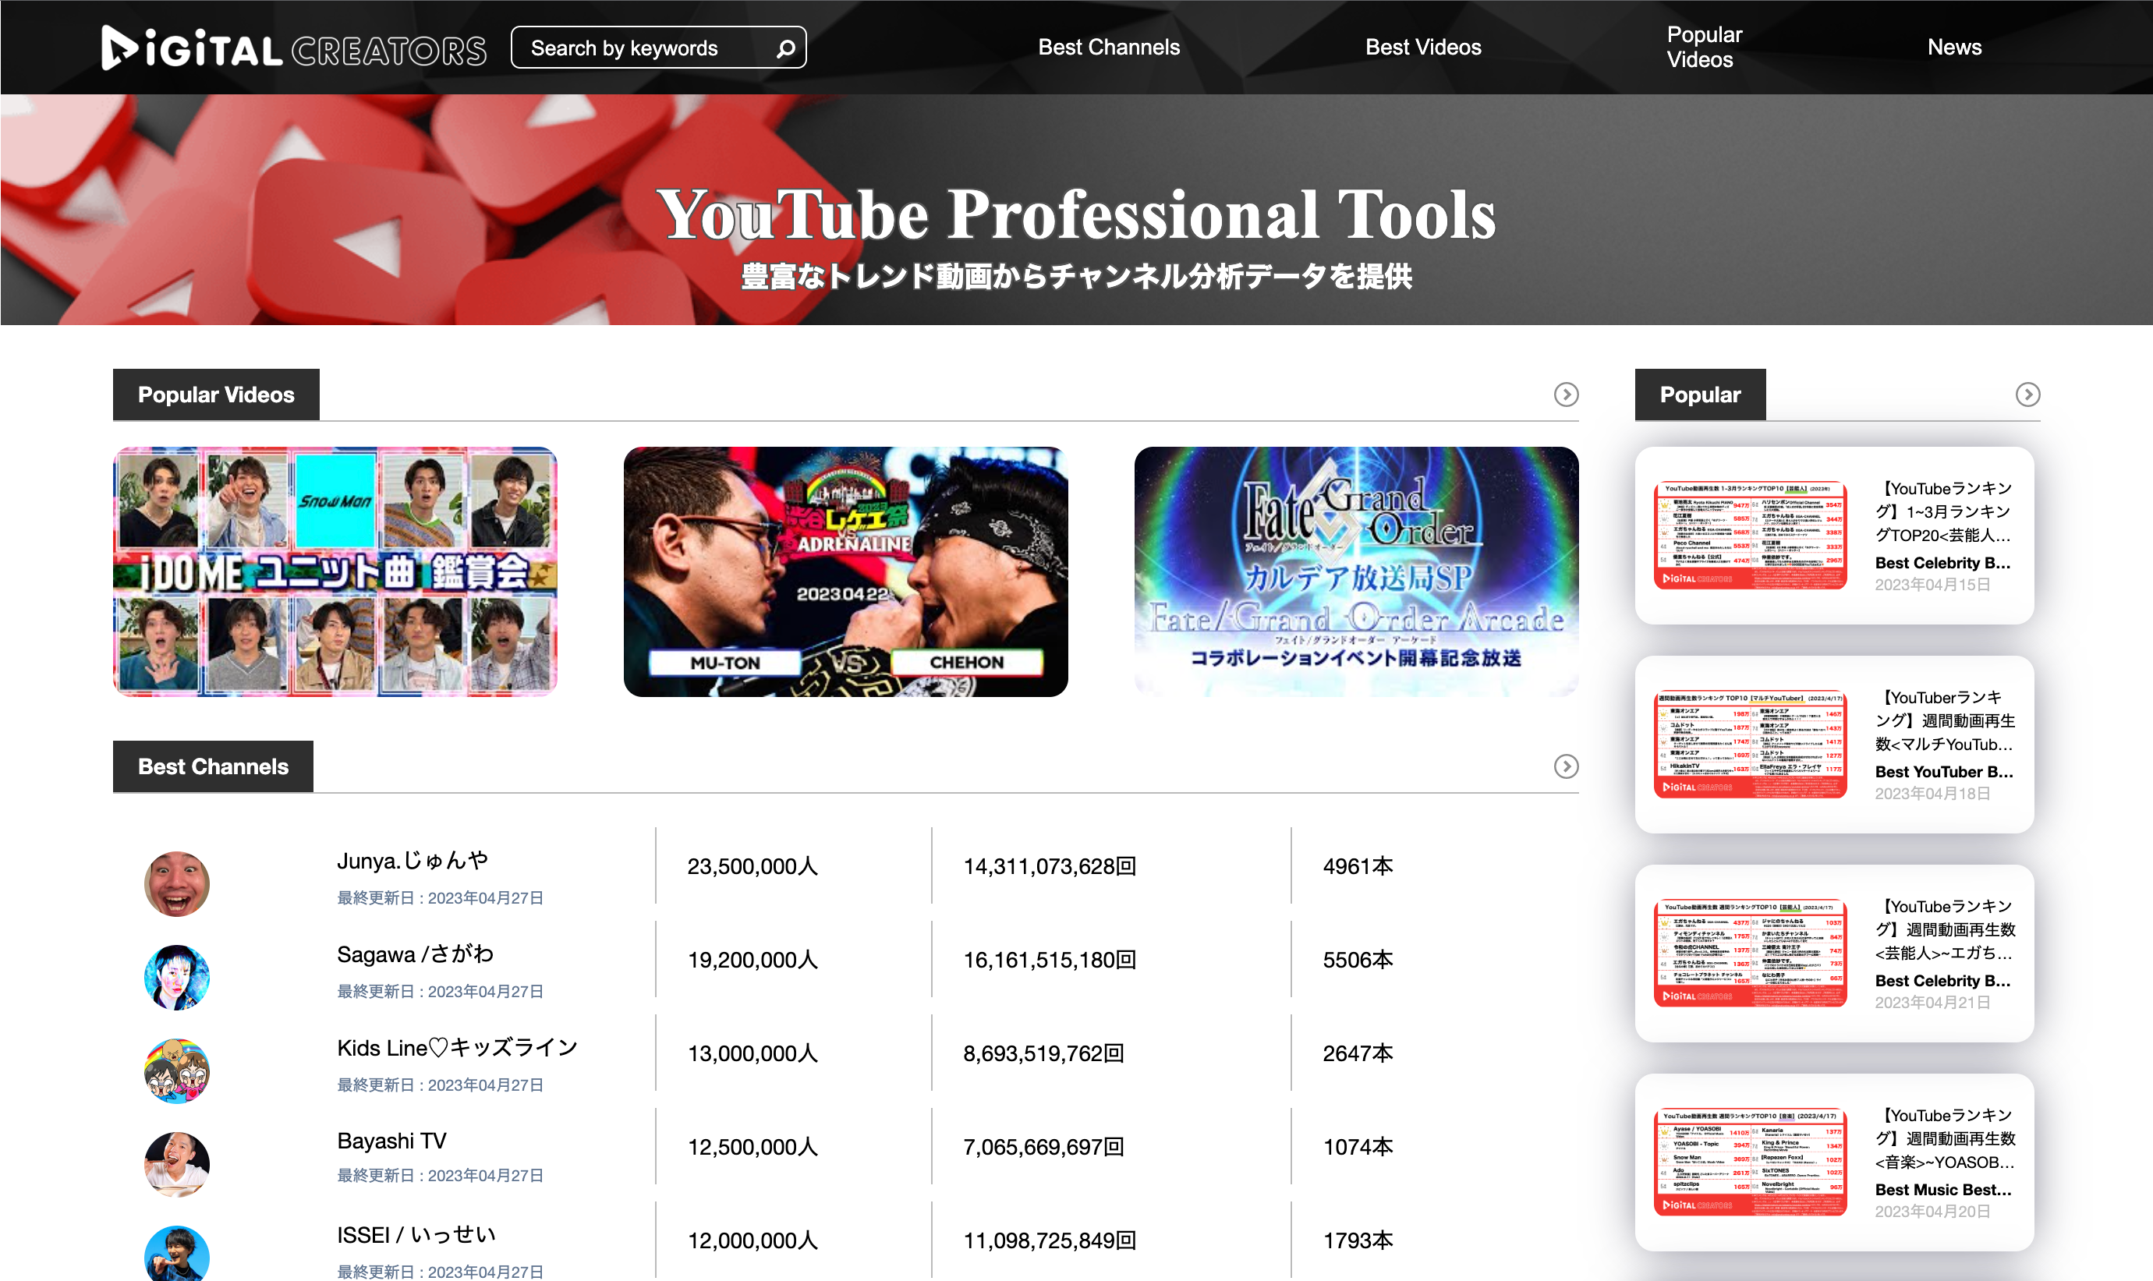
Task: Open Popular Videos section arrow
Action: coord(1565,395)
